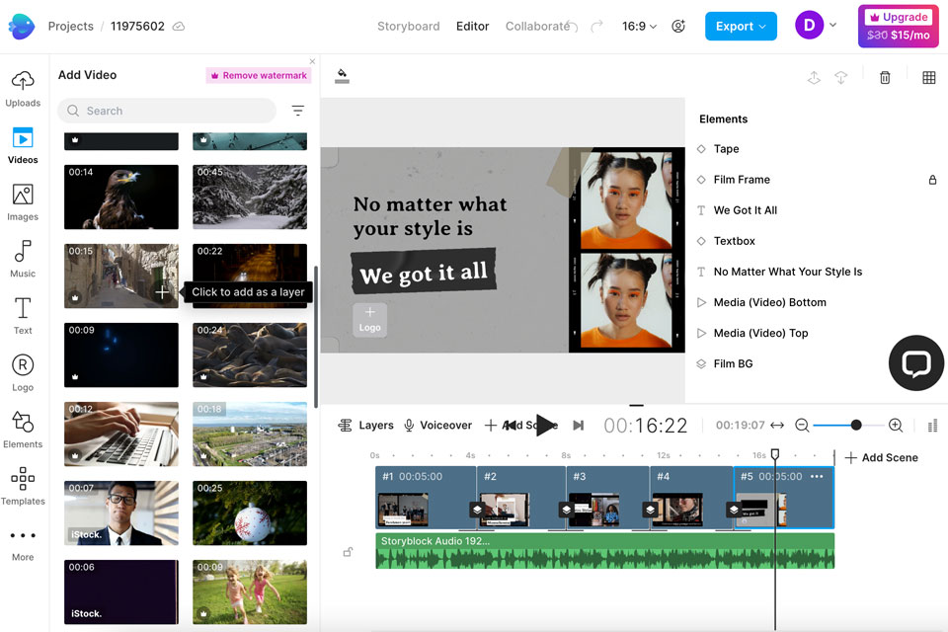Click Add Scene at timeline end

point(882,457)
